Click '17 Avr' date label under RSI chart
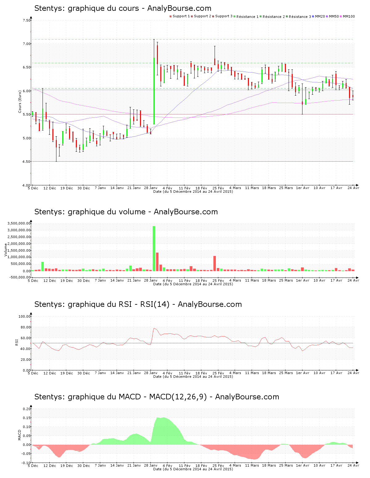The image size is (370, 478). tap(336, 373)
